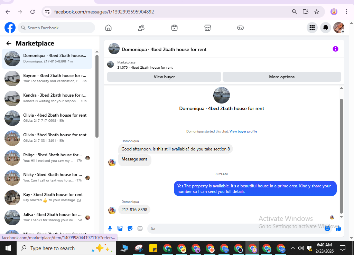Send a thumbs-up like
Image resolution: width=354 pixels, height=255 pixels.
338,229
